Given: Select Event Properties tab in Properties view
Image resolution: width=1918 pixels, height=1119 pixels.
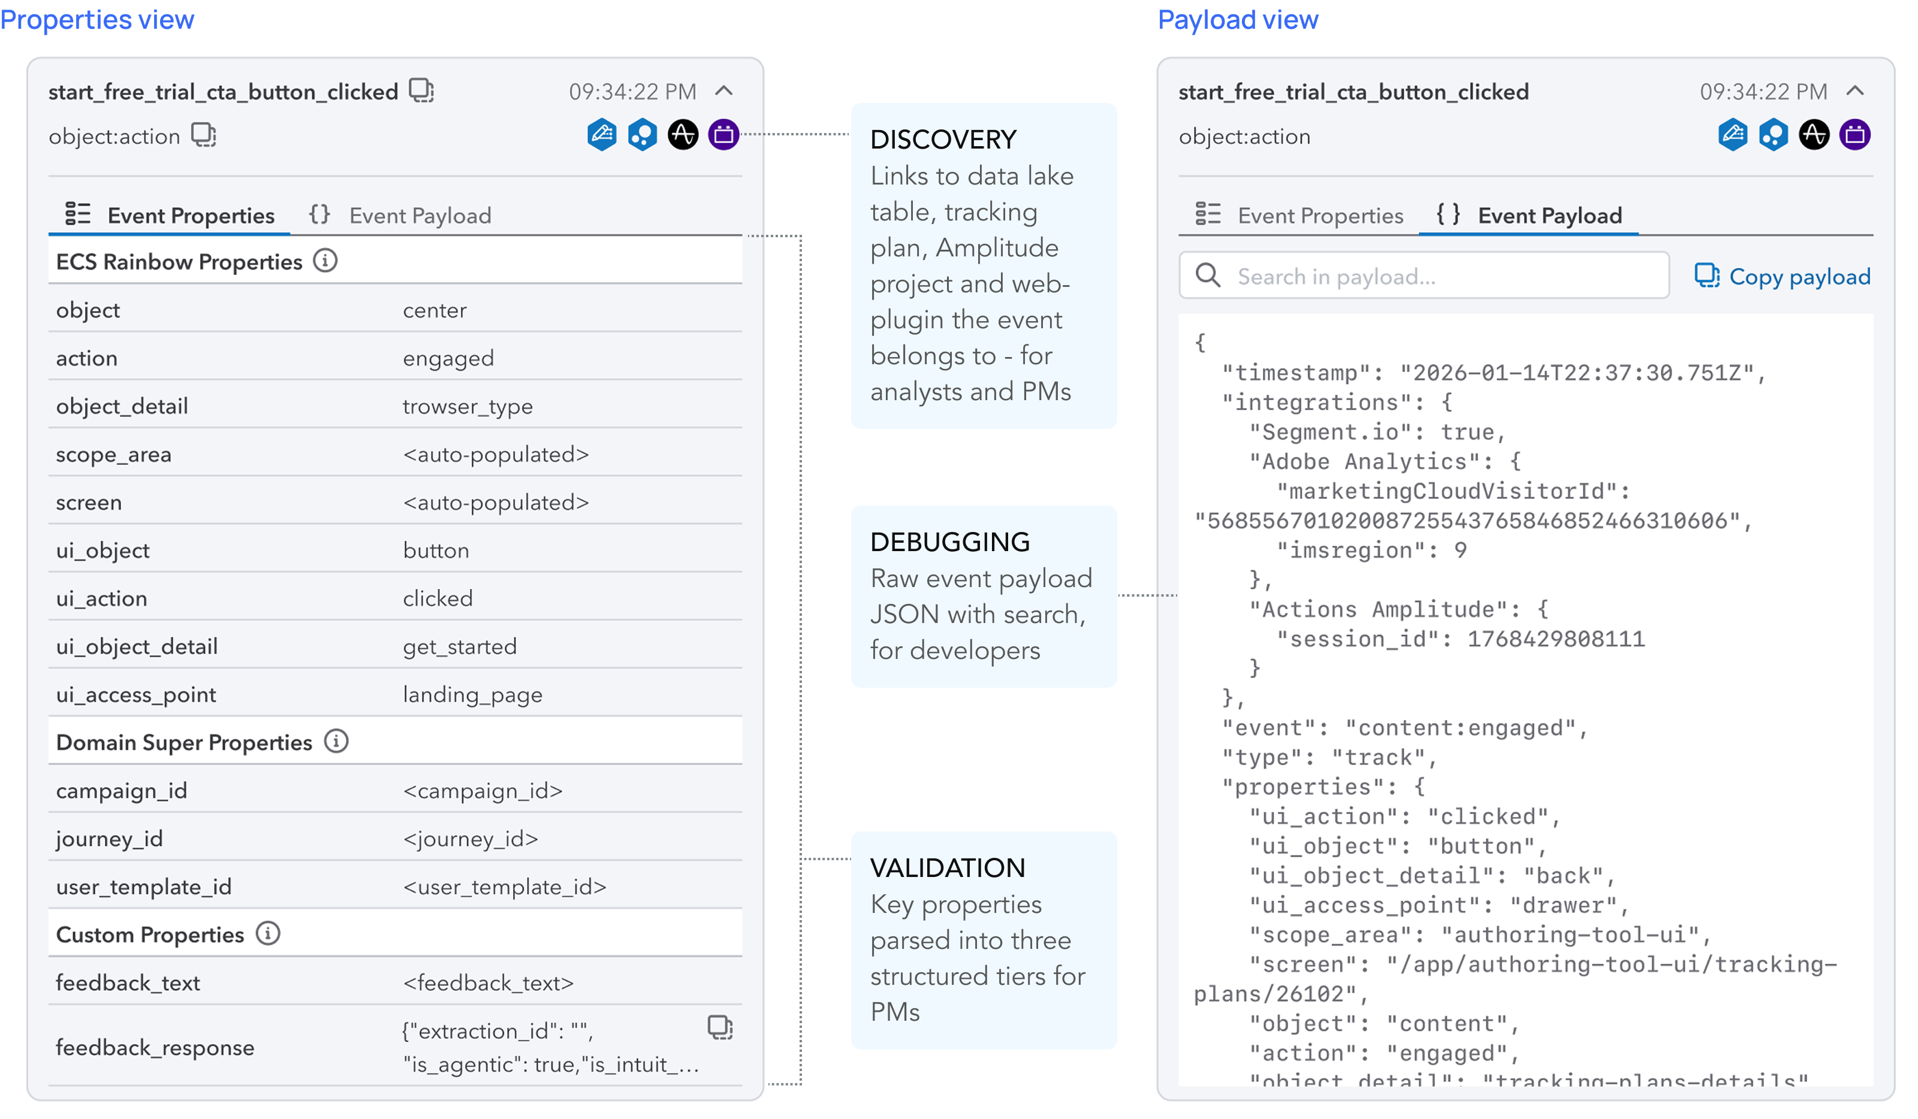Looking at the screenshot, I should point(170,215).
